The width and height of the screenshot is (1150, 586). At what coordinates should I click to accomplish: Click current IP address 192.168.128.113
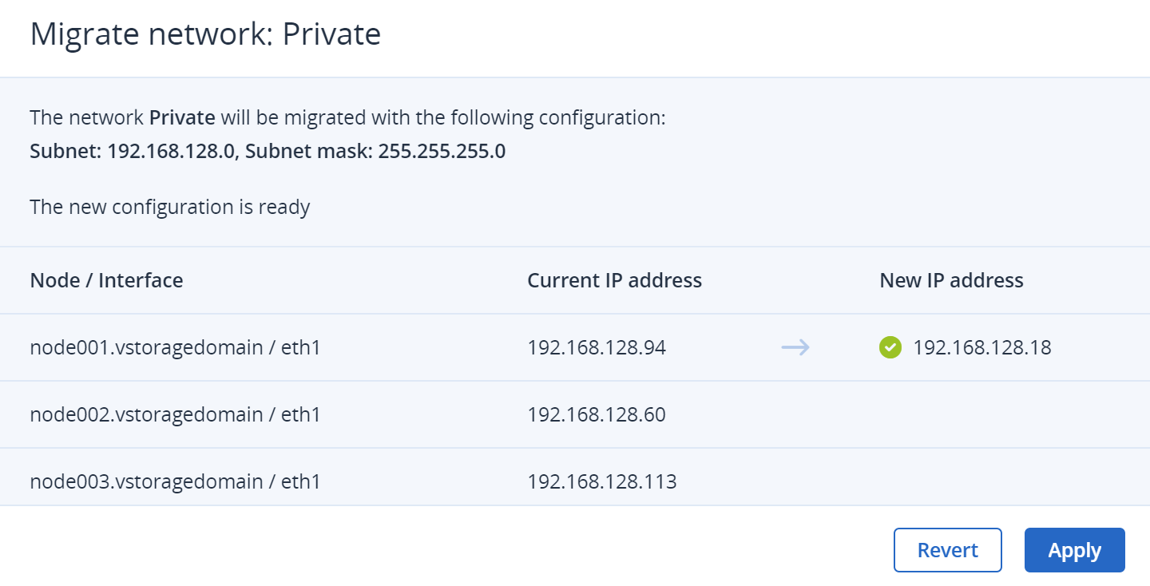601,481
